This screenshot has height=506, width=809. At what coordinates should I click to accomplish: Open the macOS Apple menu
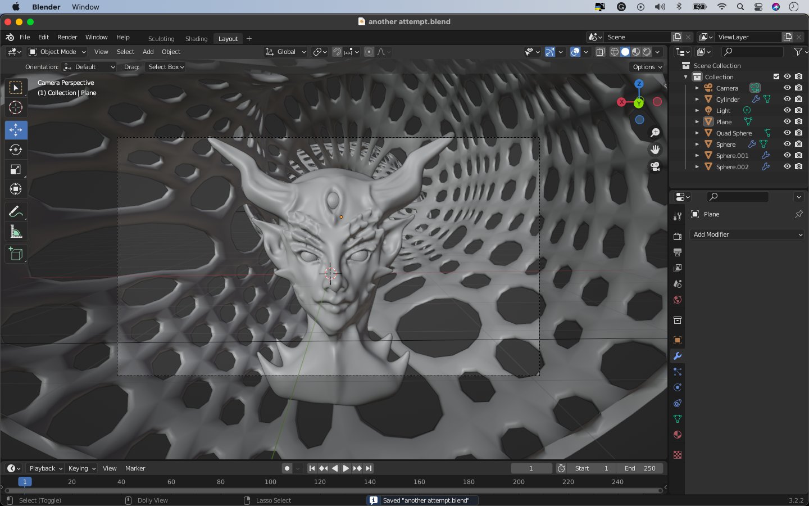tap(16, 7)
